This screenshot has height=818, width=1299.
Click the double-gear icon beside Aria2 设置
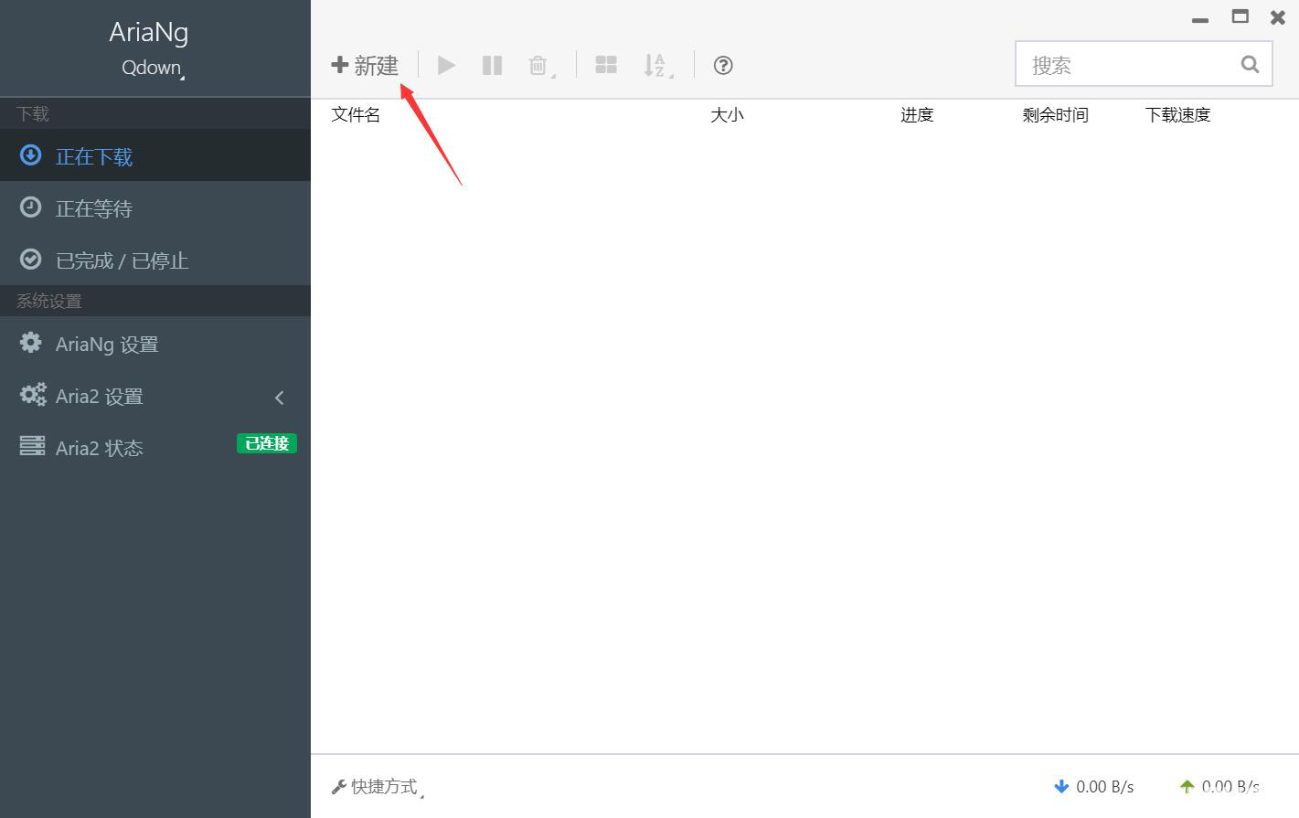[x=33, y=395]
